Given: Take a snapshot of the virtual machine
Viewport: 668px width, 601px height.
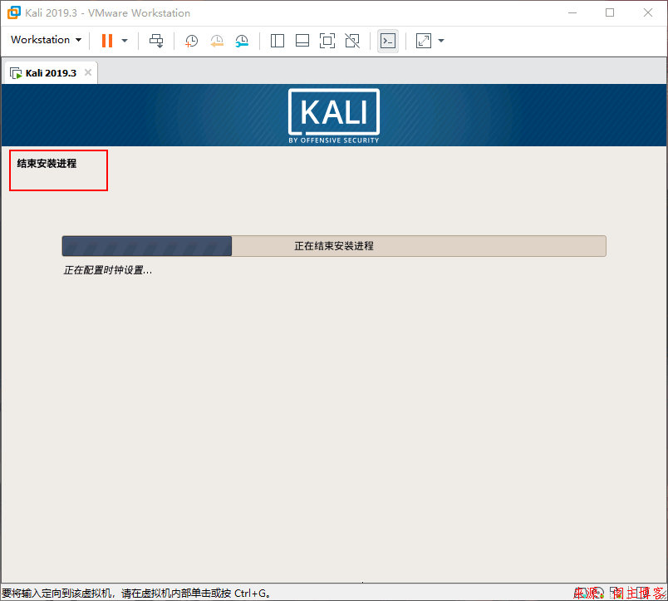Looking at the screenshot, I should (x=192, y=41).
